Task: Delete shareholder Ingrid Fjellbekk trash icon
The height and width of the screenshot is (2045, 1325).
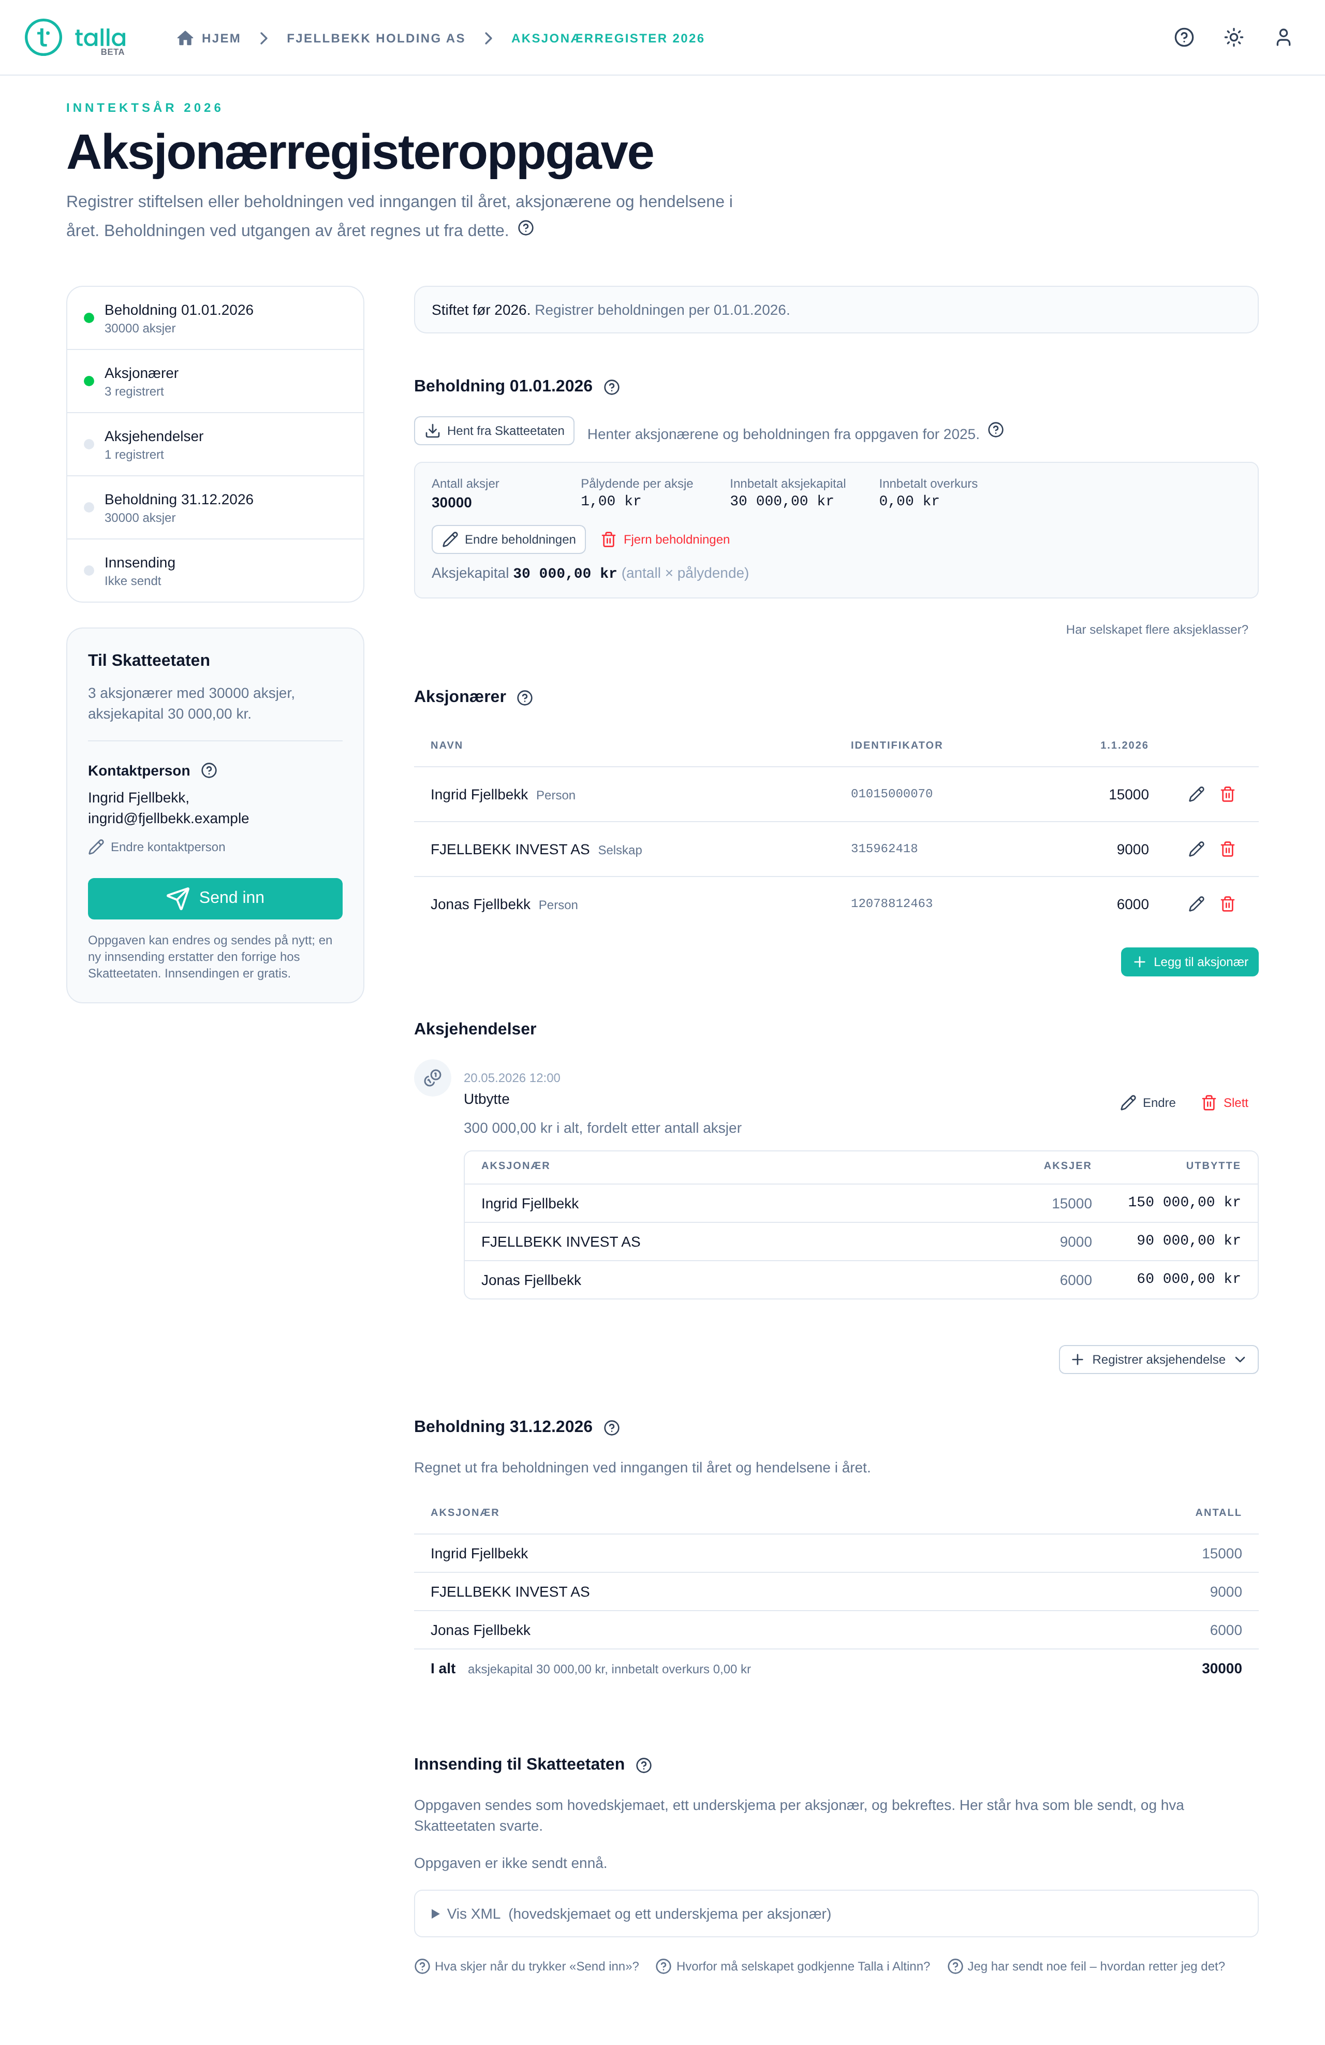Action: tap(1228, 794)
